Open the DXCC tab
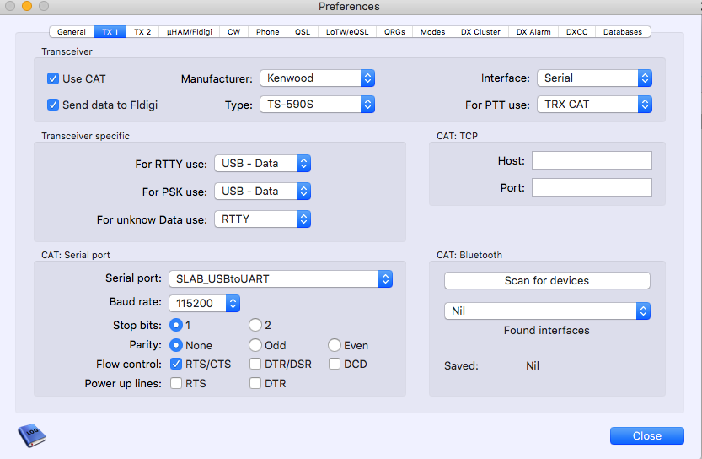Viewport: 702px width, 459px height. (577, 32)
